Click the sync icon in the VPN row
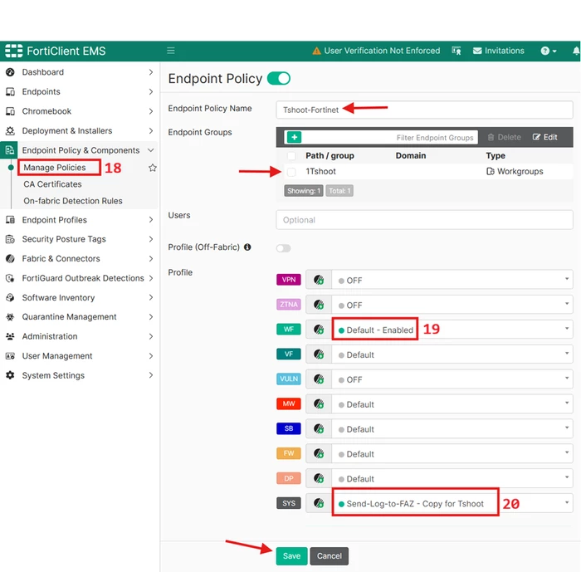The height and width of the screenshot is (572, 581). tap(318, 280)
